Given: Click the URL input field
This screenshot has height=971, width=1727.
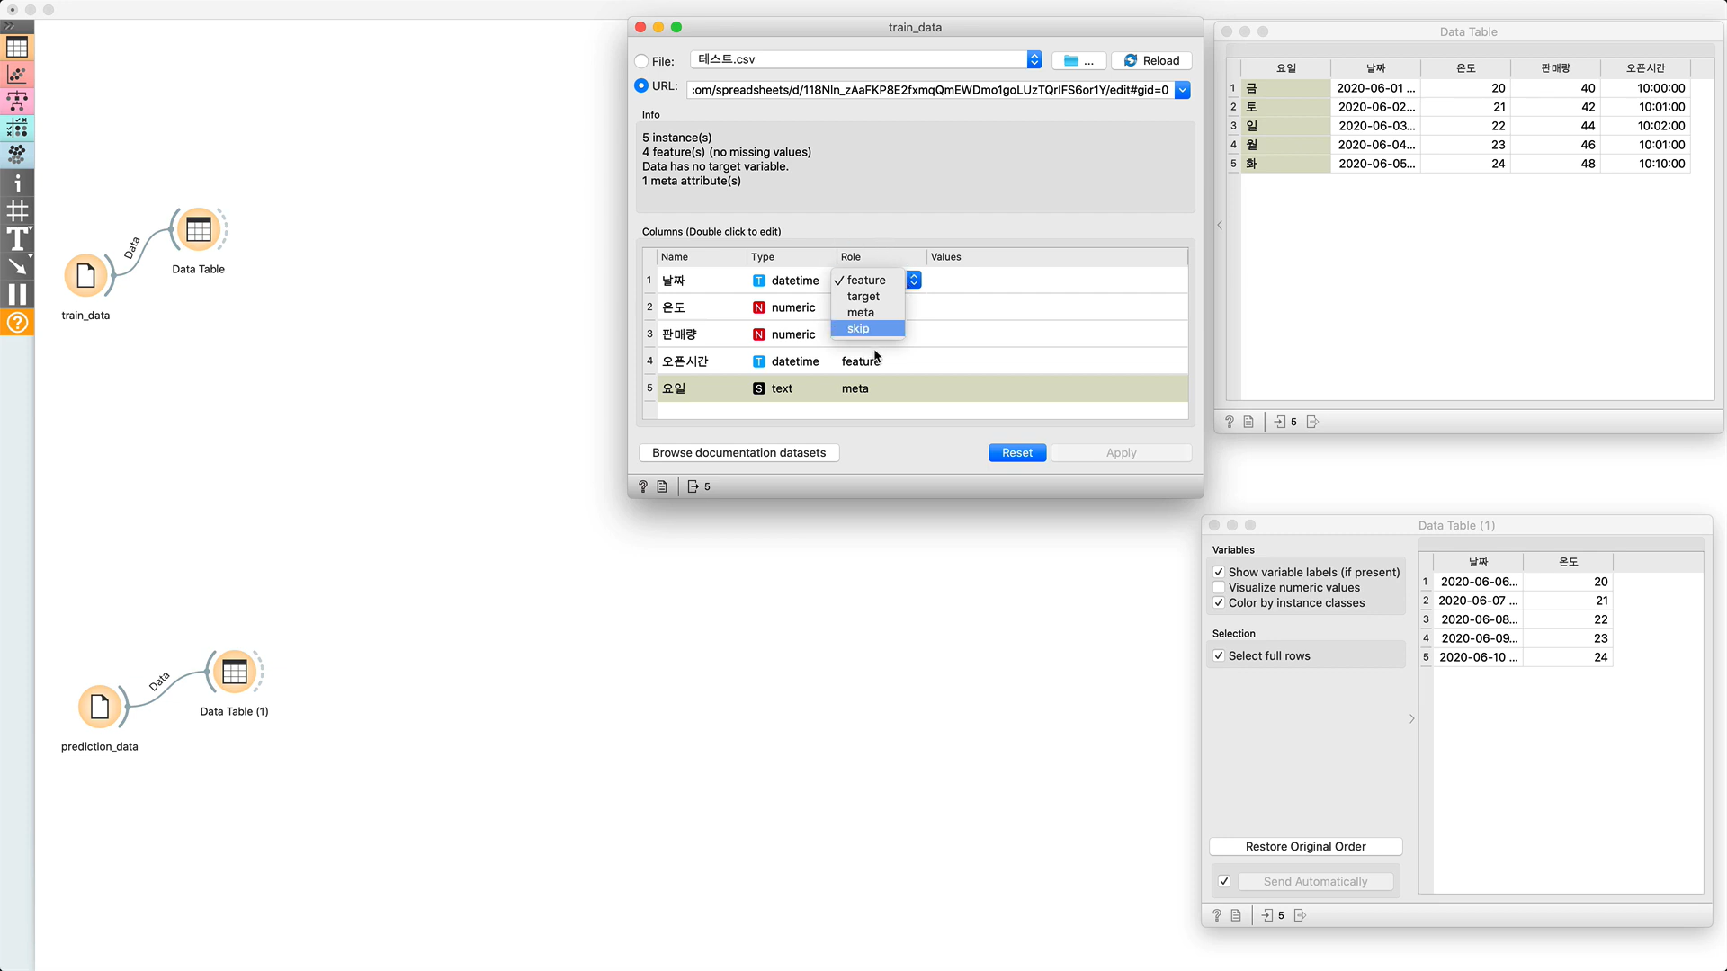Looking at the screenshot, I should [x=929, y=89].
